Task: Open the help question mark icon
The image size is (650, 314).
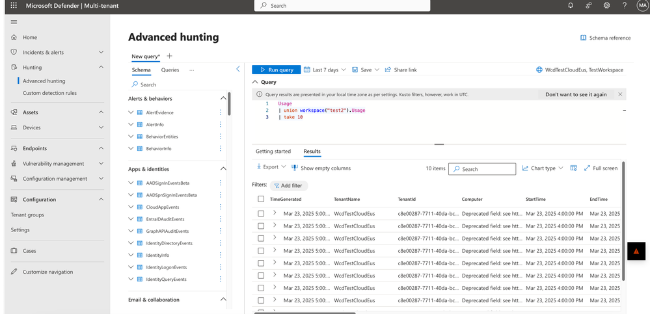Action: click(x=625, y=5)
